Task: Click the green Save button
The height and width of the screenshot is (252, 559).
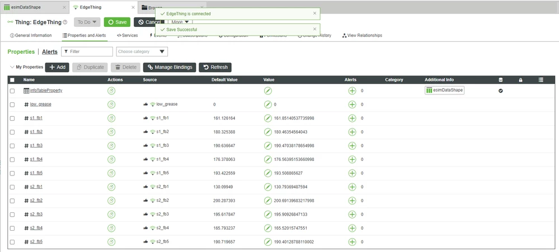Action: [117, 22]
